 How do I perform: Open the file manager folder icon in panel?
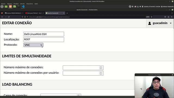coord(14,7)
